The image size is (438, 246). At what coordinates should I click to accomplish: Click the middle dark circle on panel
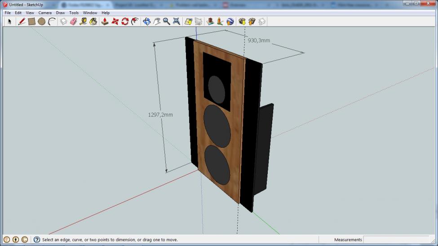coord(217,126)
